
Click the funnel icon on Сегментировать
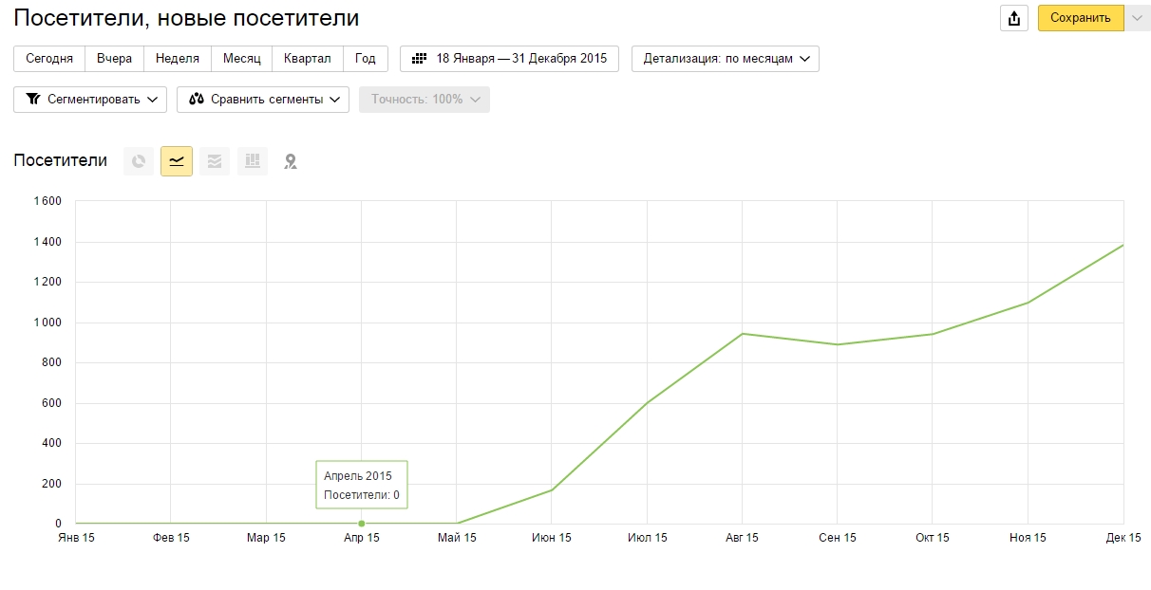coord(33,100)
